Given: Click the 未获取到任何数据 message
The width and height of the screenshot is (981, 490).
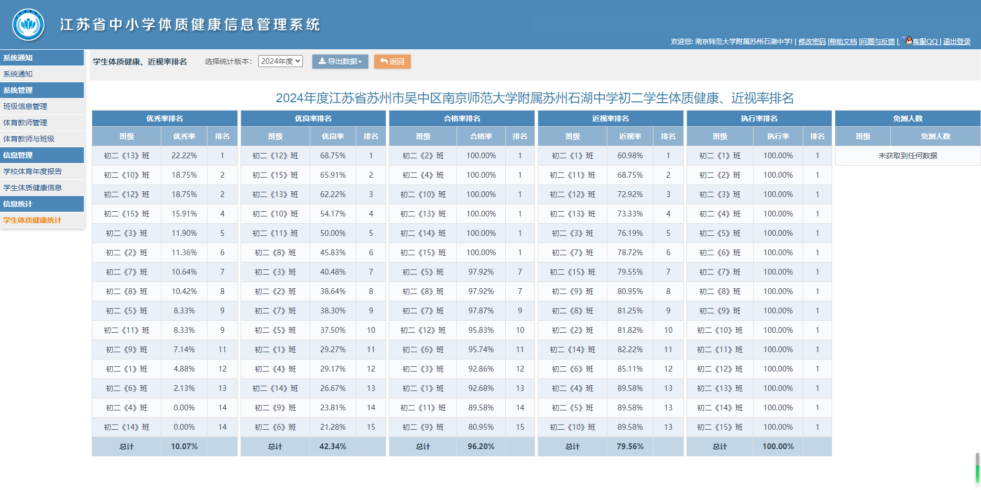Looking at the screenshot, I should coord(908,156).
